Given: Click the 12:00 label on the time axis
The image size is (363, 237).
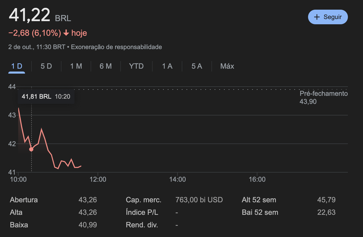Looking at the screenshot, I should 98,179.
